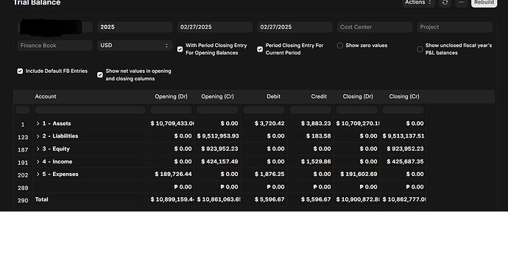Click Income opening credit $ 424,157.49
The image size is (508, 276).
point(219,161)
